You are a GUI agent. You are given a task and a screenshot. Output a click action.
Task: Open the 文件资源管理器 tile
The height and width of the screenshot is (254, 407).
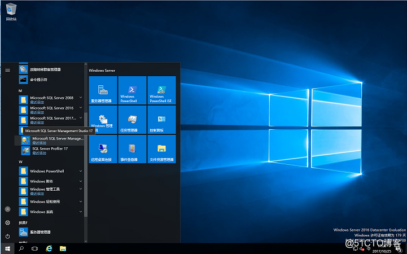(161, 149)
